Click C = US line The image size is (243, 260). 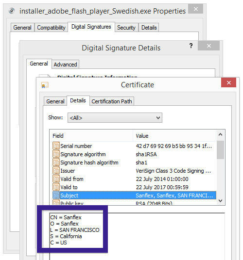(58, 243)
